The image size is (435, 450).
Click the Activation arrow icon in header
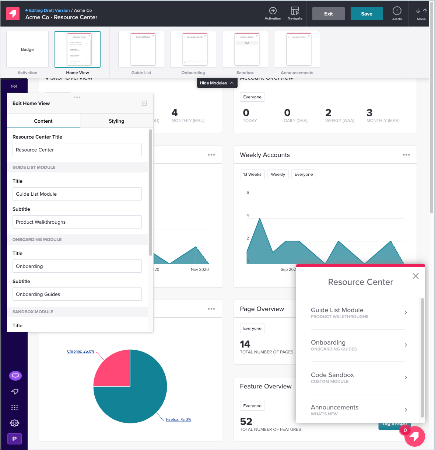coord(273,11)
